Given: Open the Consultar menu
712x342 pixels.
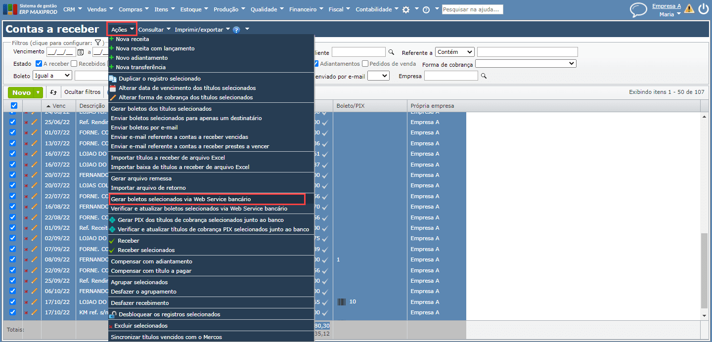Looking at the screenshot, I should [x=154, y=30].
